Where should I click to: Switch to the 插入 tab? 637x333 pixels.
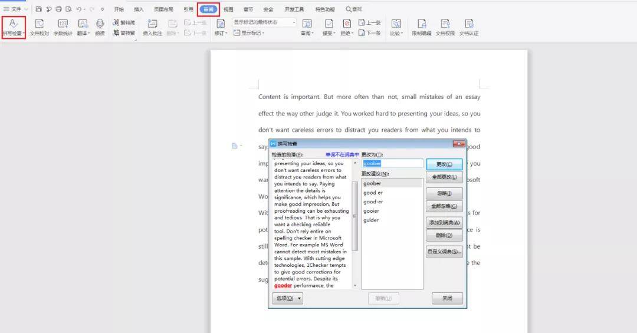pyautogui.click(x=139, y=9)
